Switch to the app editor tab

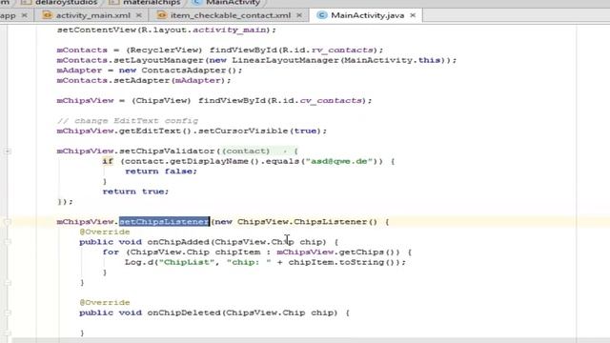[x=8, y=15]
